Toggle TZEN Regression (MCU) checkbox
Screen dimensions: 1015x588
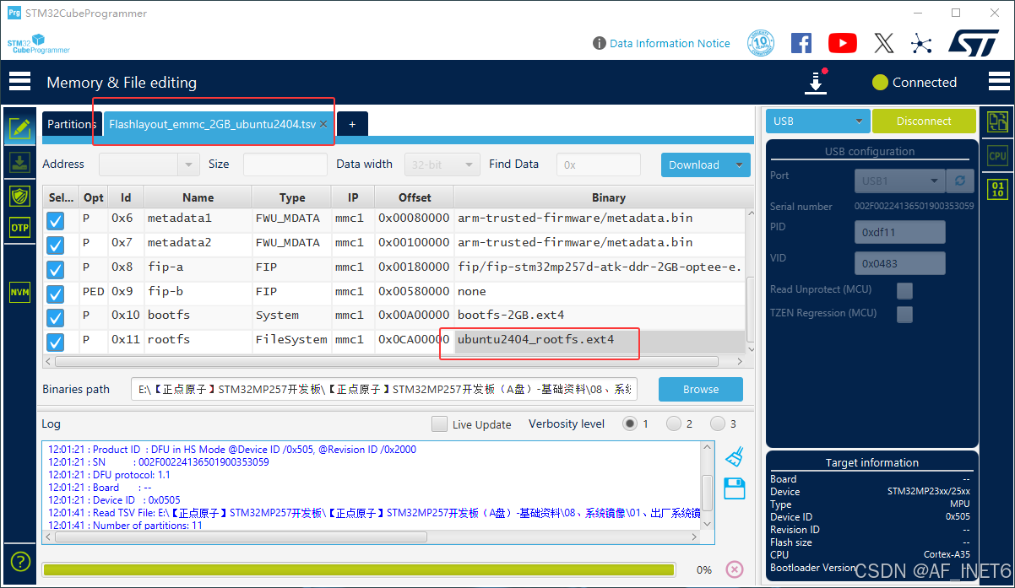point(904,314)
